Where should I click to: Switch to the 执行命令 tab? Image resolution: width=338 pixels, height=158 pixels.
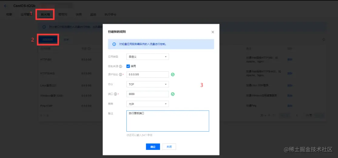pos(110,15)
